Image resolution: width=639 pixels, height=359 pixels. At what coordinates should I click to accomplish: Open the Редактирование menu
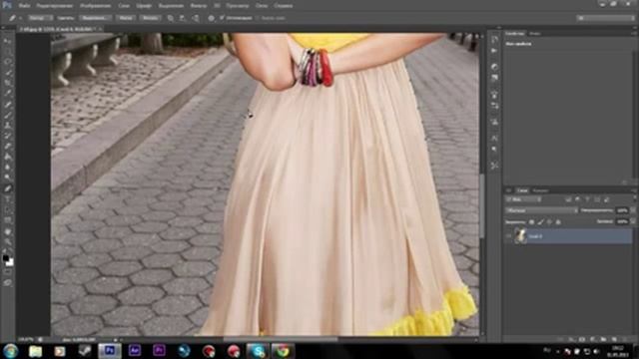[55, 6]
